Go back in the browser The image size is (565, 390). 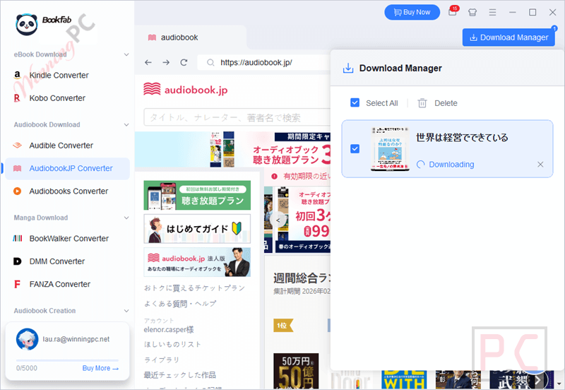coord(148,63)
